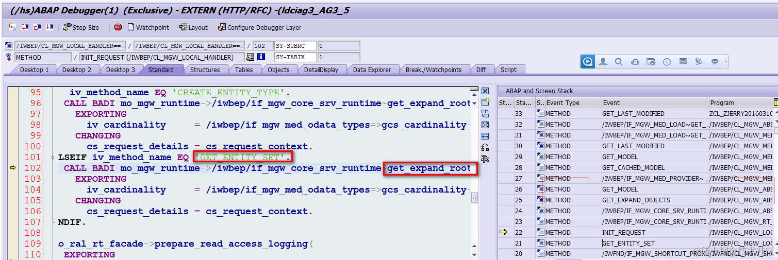Click the source line number field showing 102
The width and height of the screenshot is (778, 260).
263,46
